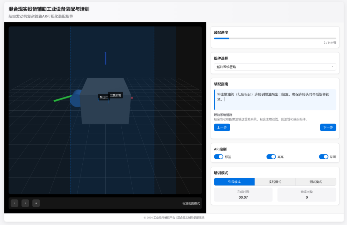
Task: Click the 主燃油管 label in 3D scene
Action: pyautogui.click(x=115, y=95)
